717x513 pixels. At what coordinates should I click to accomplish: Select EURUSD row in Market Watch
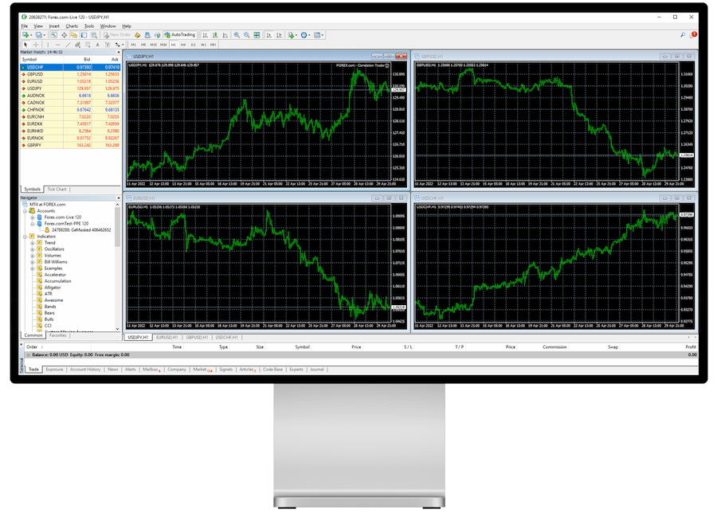point(70,81)
